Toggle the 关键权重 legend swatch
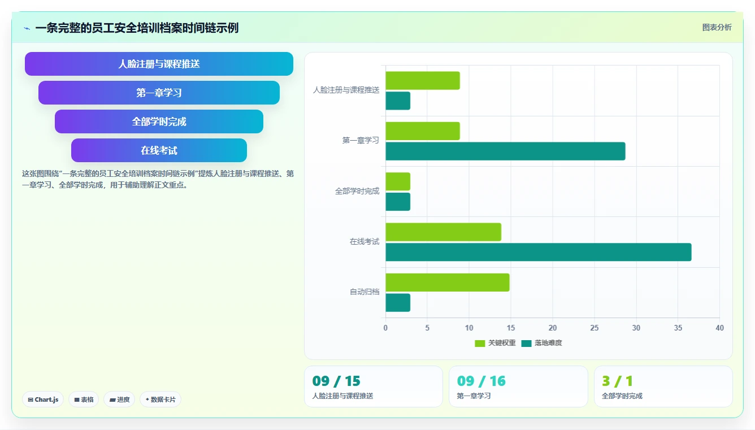The image size is (755, 430). point(480,343)
